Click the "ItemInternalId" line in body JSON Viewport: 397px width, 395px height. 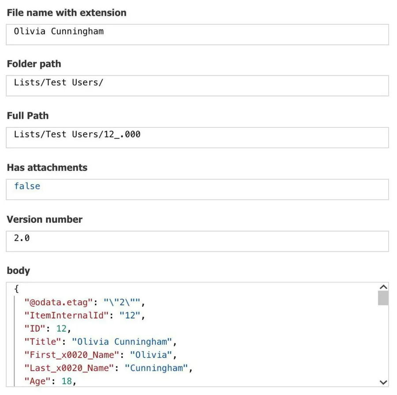coord(84,316)
